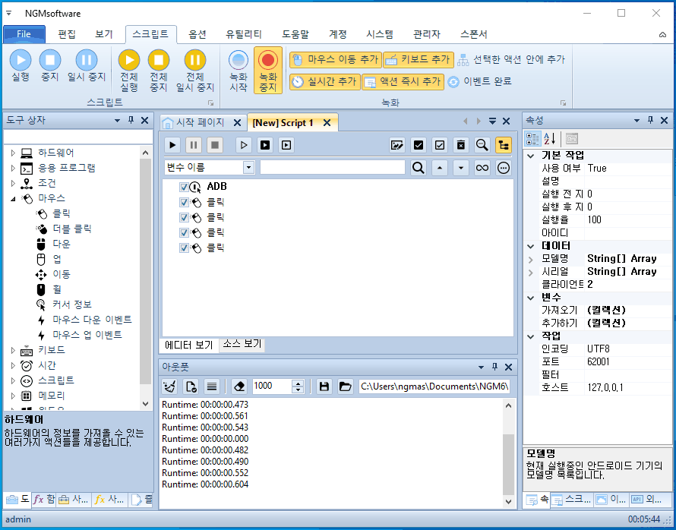676x530 pixels.
Task: Click the image edit icon in editor toolbar
Action: [x=396, y=145]
